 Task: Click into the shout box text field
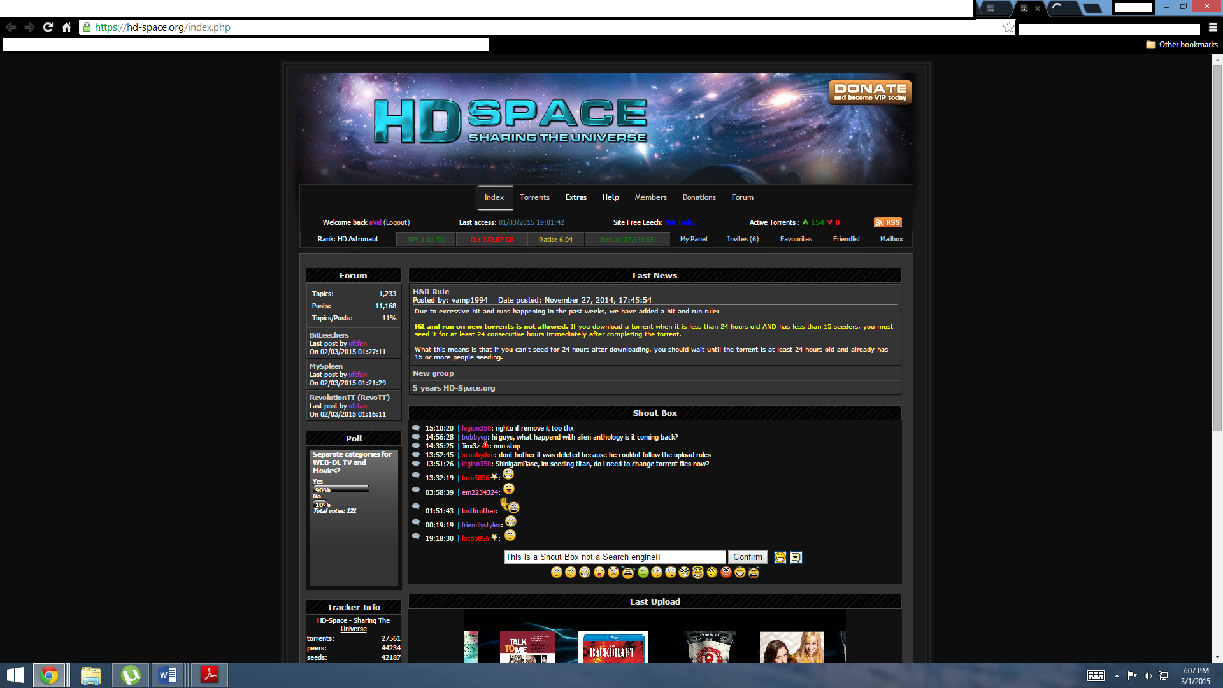click(615, 557)
